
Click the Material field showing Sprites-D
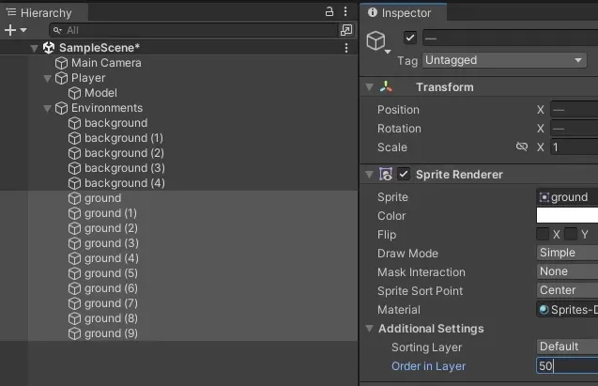point(567,310)
